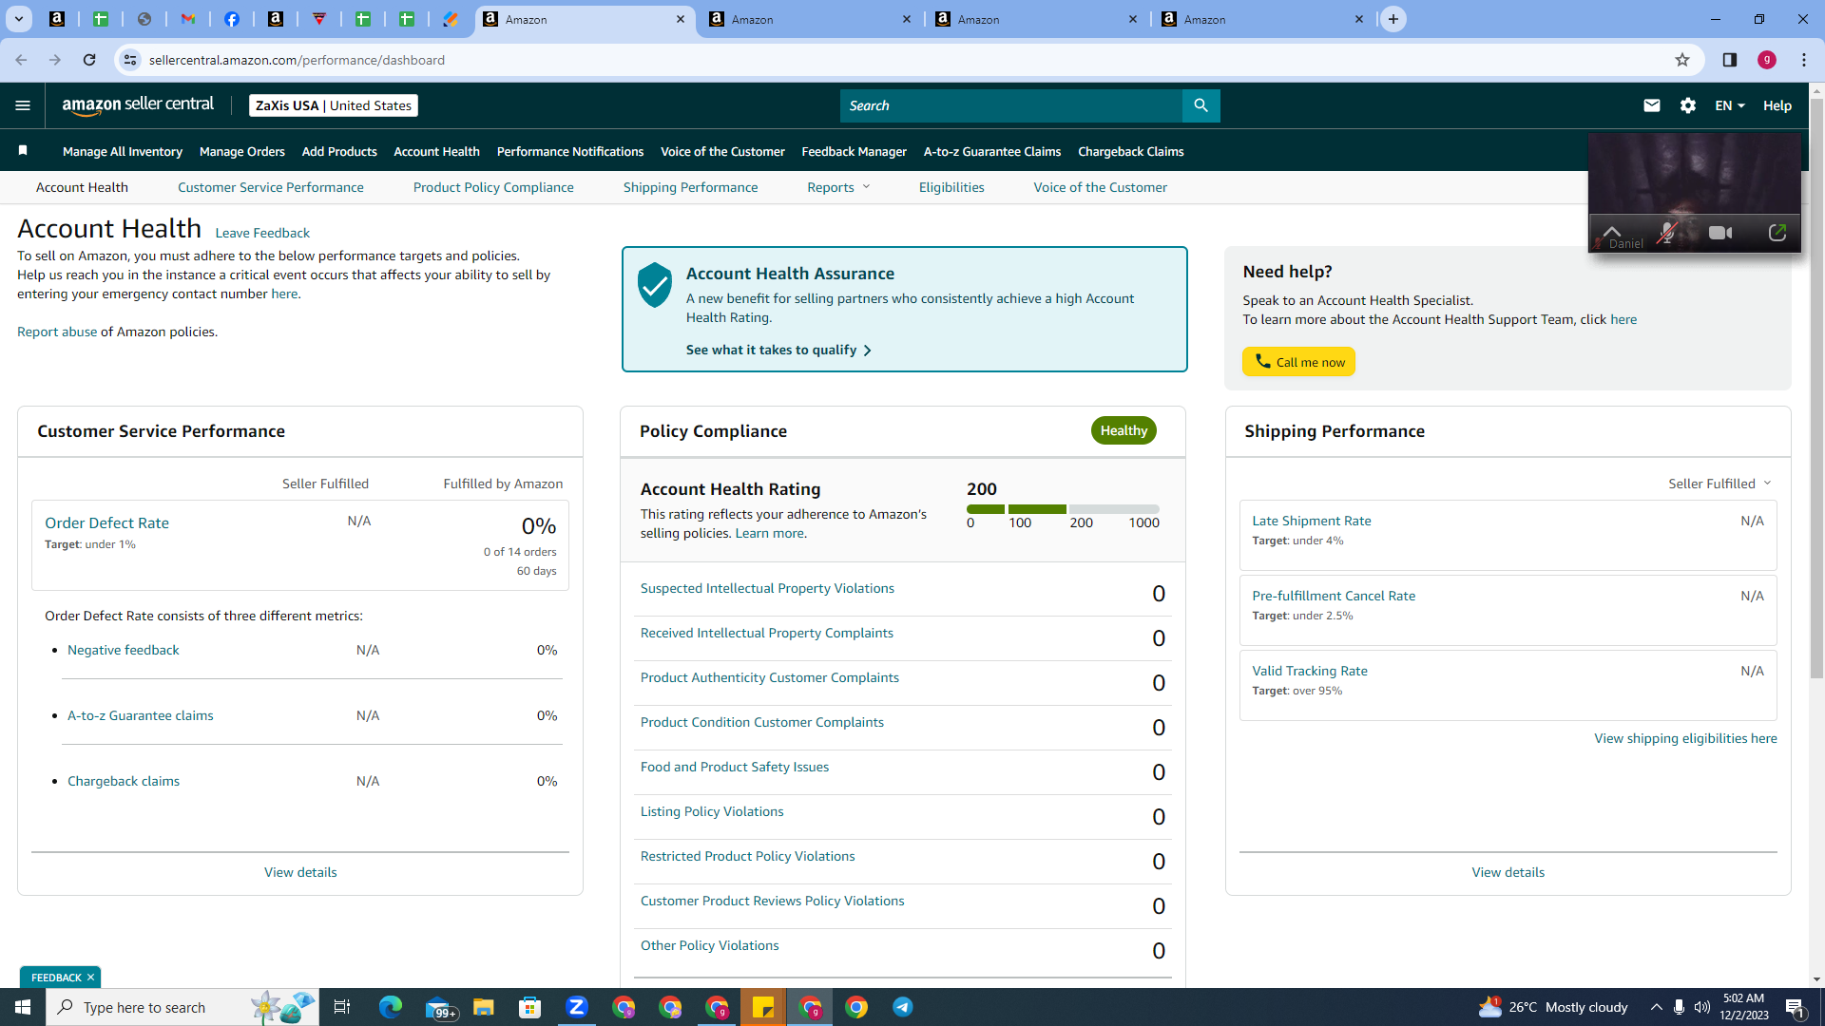Open the notification center icon

(x=1796, y=1007)
